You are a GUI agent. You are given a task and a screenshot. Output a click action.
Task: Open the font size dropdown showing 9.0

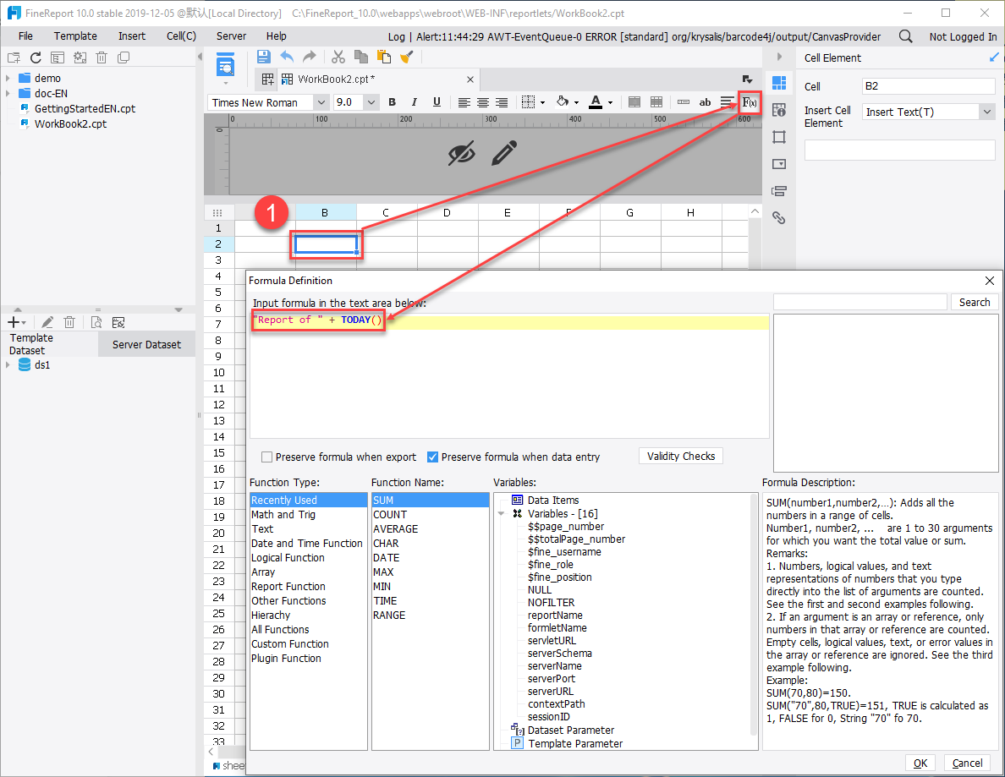coord(373,101)
